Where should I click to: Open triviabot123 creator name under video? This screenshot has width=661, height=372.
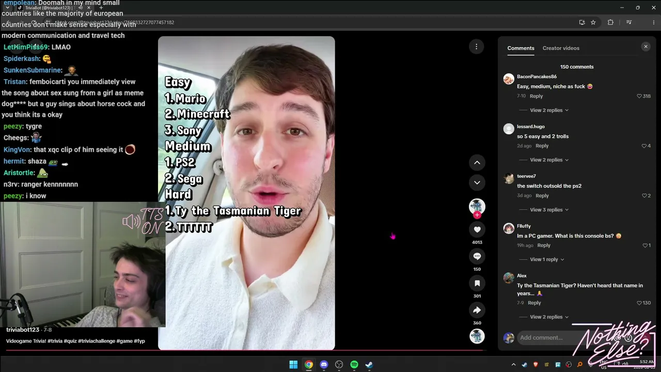click(23, 330)
